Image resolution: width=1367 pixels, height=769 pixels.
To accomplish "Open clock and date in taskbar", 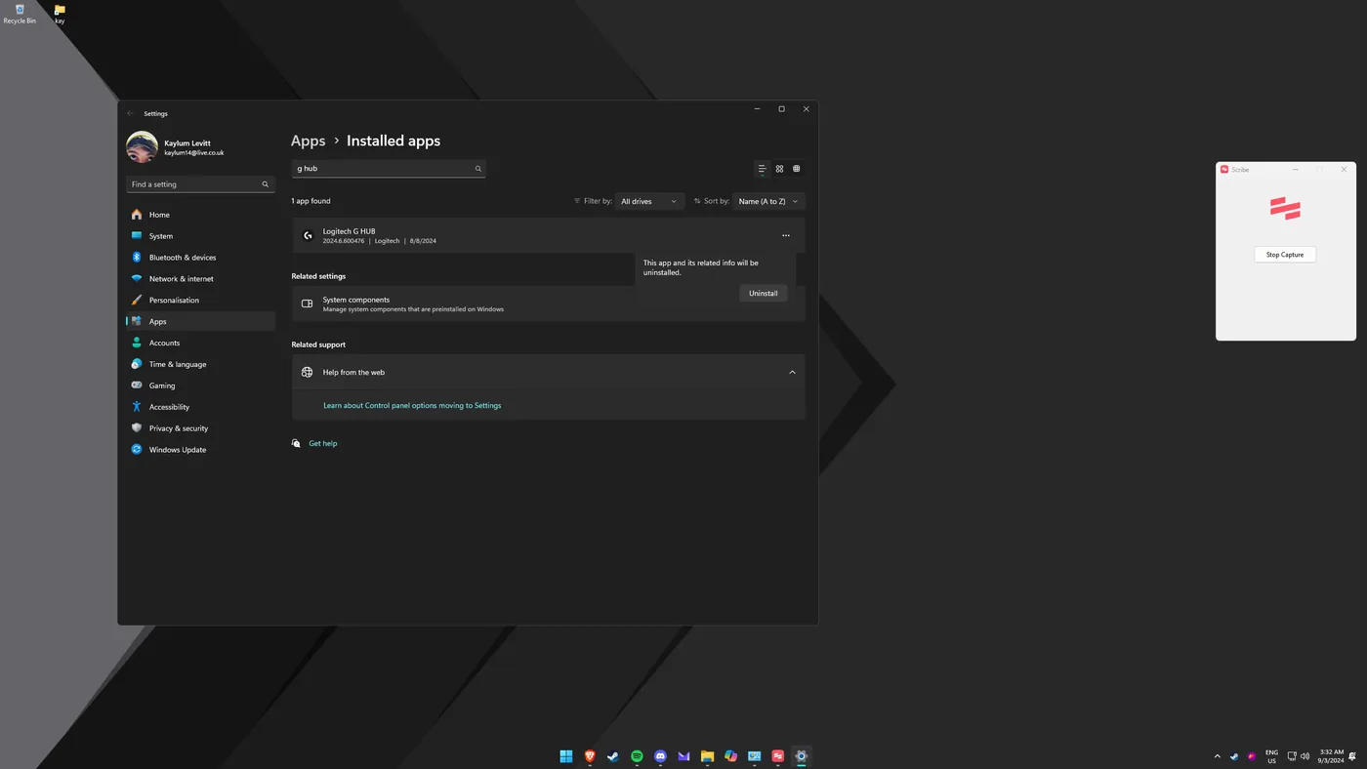I will click(x=1332, y=756).
